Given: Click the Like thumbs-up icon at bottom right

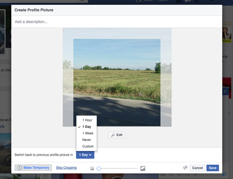Looking at the screenshot, I should click(224, 174).
